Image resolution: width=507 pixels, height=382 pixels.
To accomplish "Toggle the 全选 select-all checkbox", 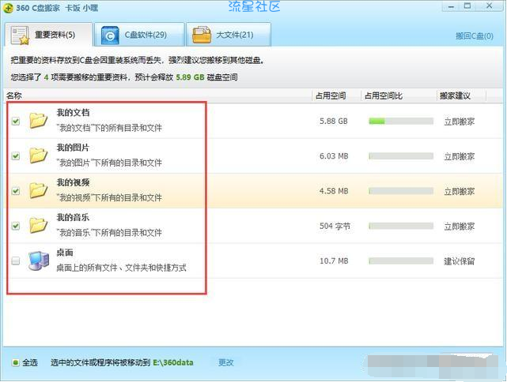I will [15, 362].
